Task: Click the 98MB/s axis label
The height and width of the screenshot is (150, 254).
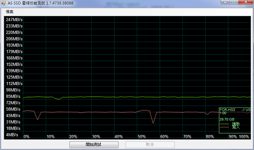Action: (x=13, y=90)
